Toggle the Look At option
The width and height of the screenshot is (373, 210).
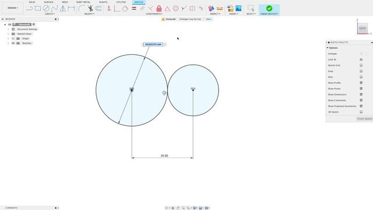(361, 60)
